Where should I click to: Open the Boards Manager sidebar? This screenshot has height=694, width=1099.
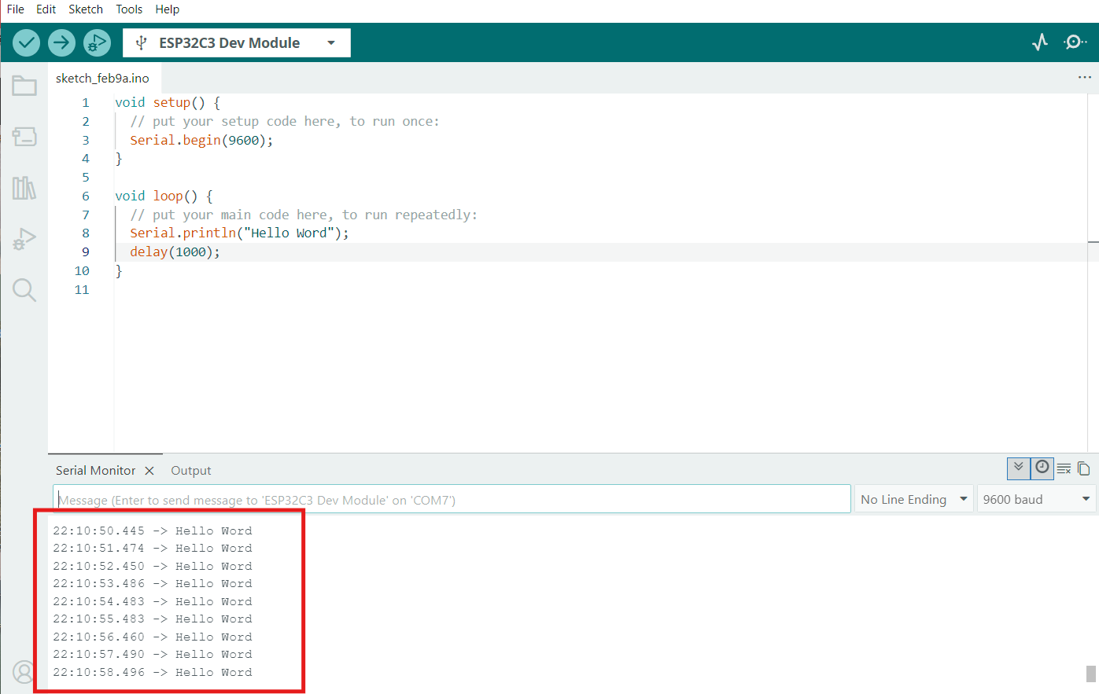pyautogui.click(x=24, y=137)
